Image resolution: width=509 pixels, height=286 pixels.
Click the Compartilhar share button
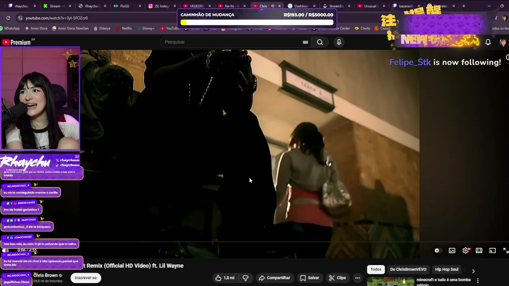(274, 278)
